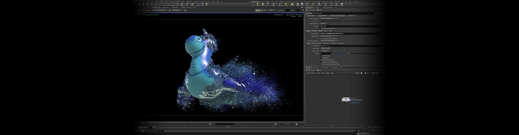Select the L-System shelf tool
This screenshot has width=519, height=135.
(198, 4)
